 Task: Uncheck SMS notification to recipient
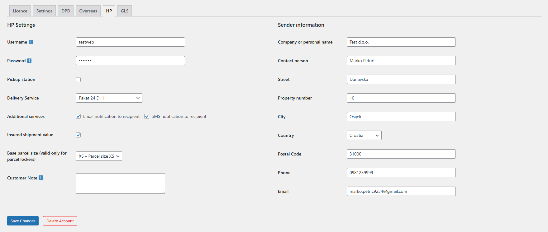coord(147,116)
